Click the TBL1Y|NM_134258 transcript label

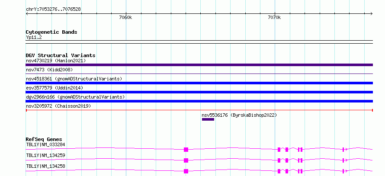45,166
